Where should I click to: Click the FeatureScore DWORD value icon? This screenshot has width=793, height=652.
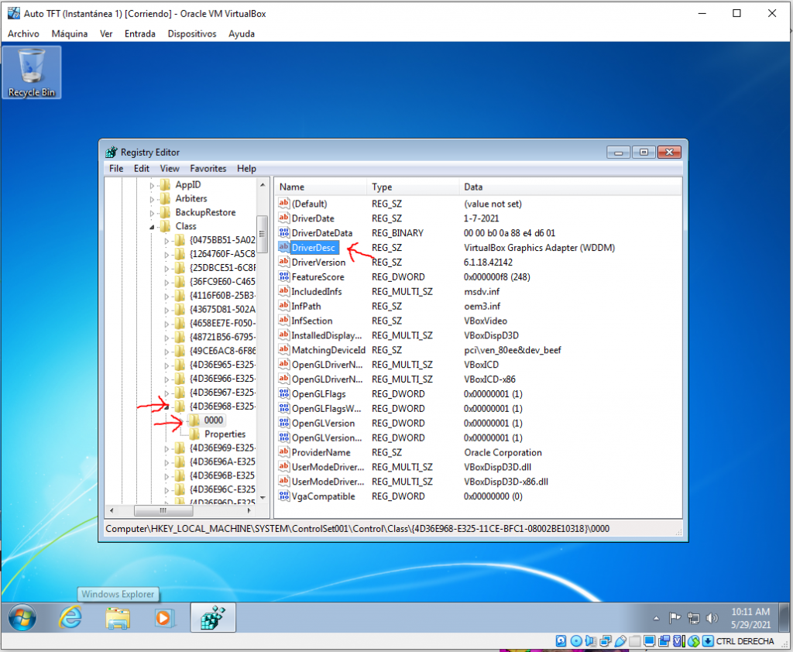point(283,277)
